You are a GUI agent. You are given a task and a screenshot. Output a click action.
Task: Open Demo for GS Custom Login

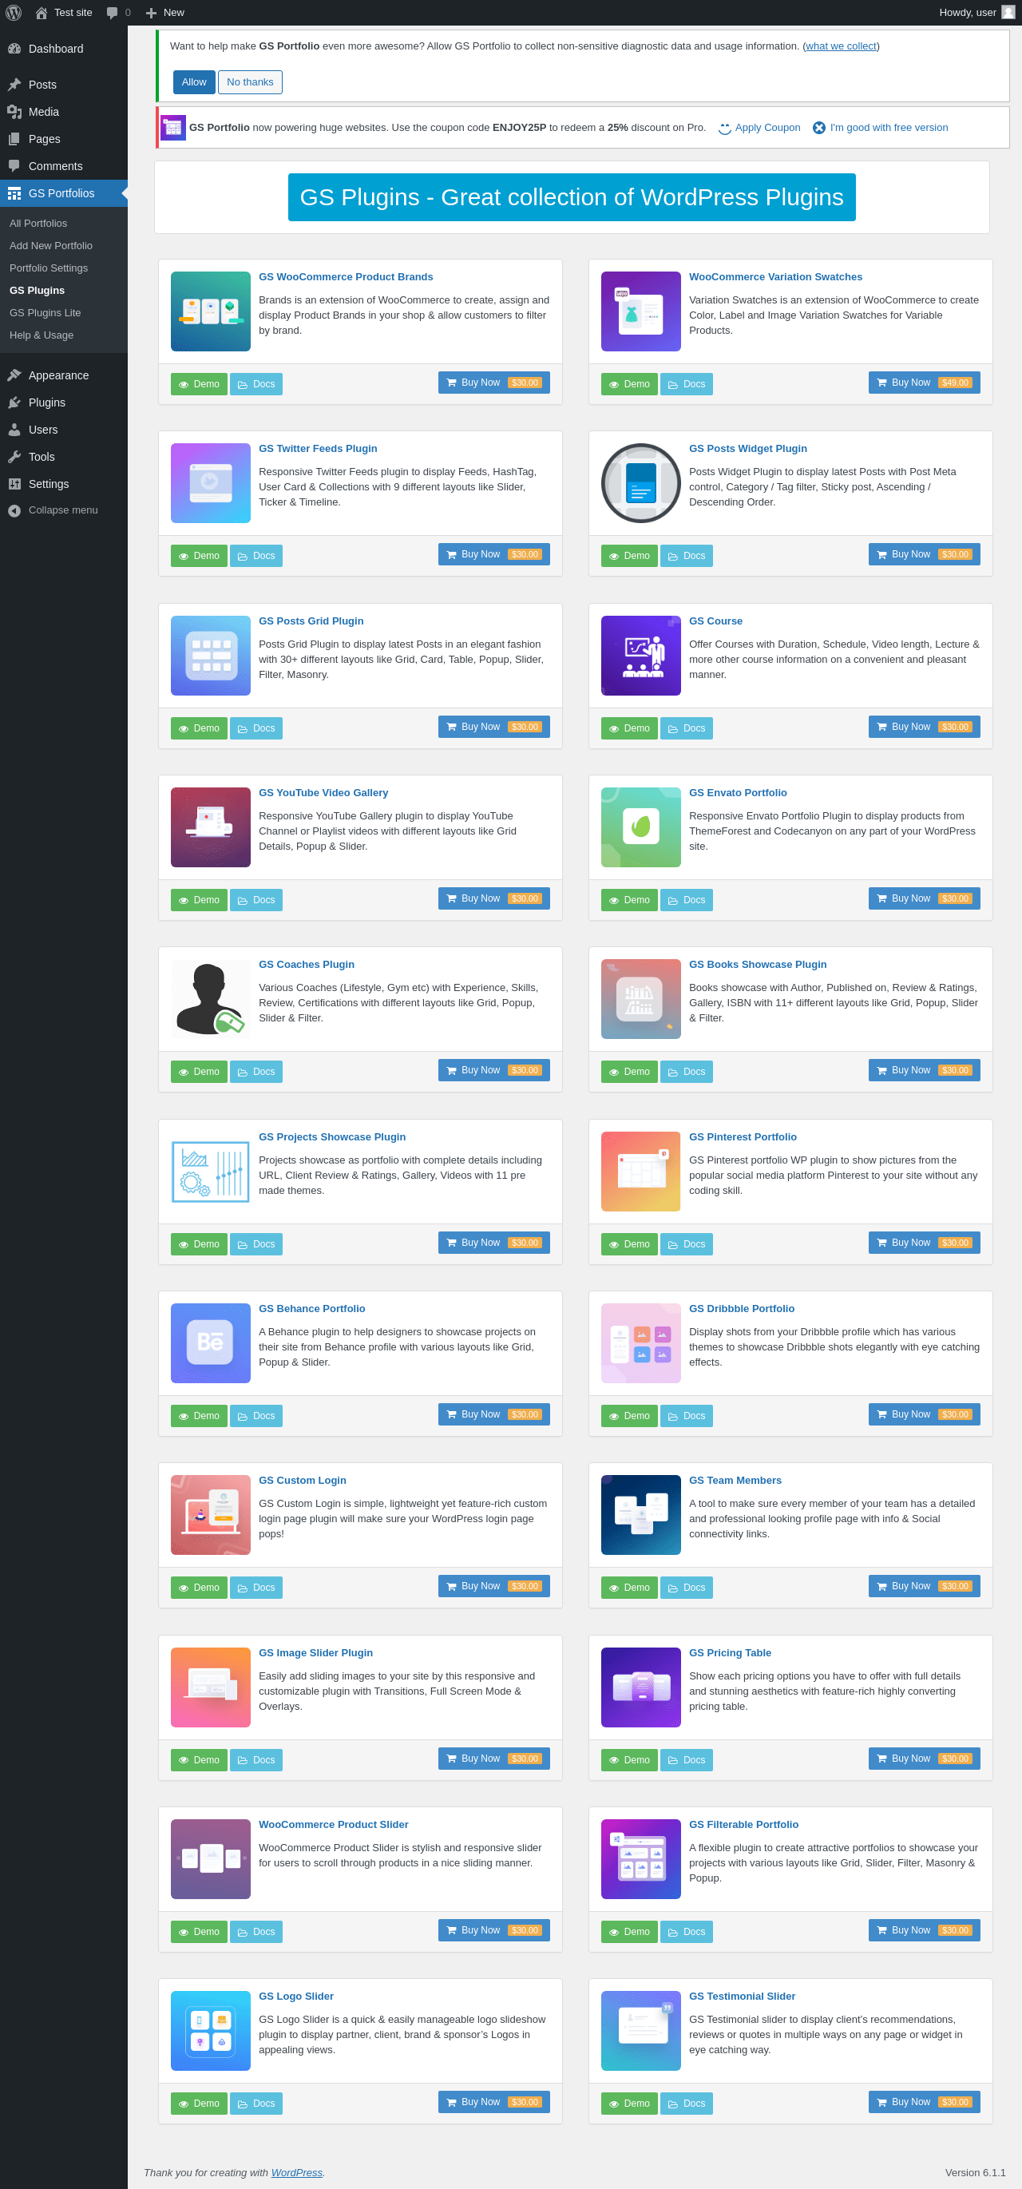[199, 1587]
